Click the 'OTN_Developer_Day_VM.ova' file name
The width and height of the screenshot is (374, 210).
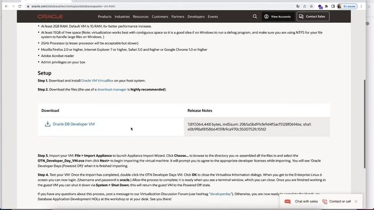point(61,161)
